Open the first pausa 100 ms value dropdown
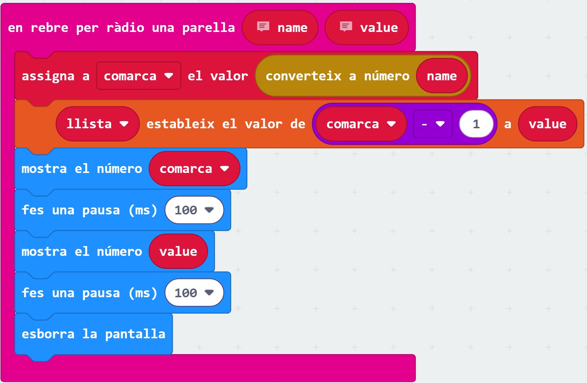The image size is (587, 383). click(209, 210)
